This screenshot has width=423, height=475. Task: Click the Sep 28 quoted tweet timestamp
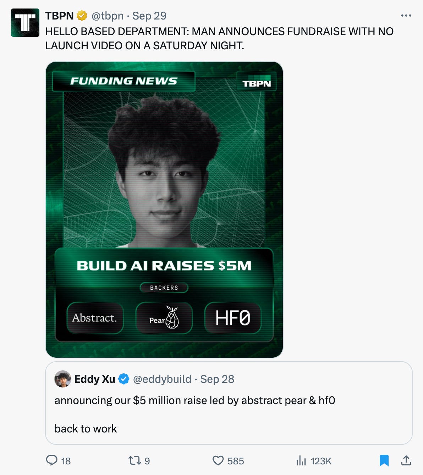coord(217,379)
